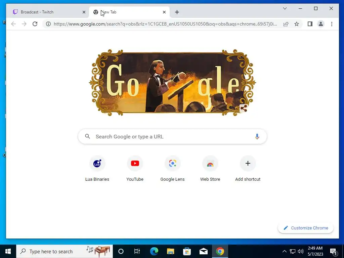344x258 pixels.
Task: Open a new tab with plus button
Action: tap(177, 12)
